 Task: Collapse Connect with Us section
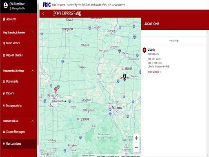pos(32,121)
